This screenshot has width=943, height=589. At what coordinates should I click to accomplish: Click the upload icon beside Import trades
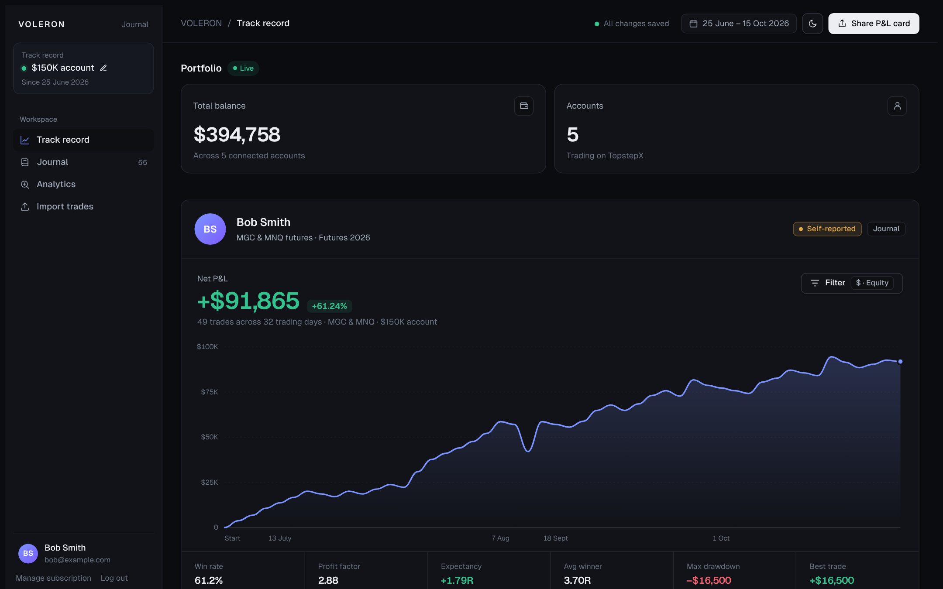click(x=25, y=207)
